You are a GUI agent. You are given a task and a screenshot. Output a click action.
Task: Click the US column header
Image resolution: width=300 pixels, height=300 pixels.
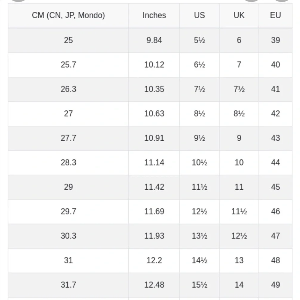pyautogui.click(x=199, y=15)
